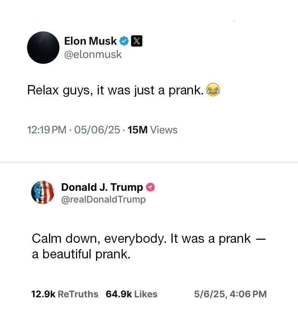This screenshot has height=330, width=298.
Task: Open the Donald J. Trump display name
Action: (x=102, y=187)
